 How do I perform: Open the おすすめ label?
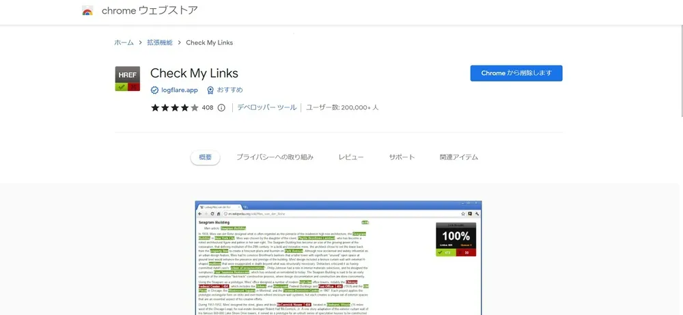(230, 90)
